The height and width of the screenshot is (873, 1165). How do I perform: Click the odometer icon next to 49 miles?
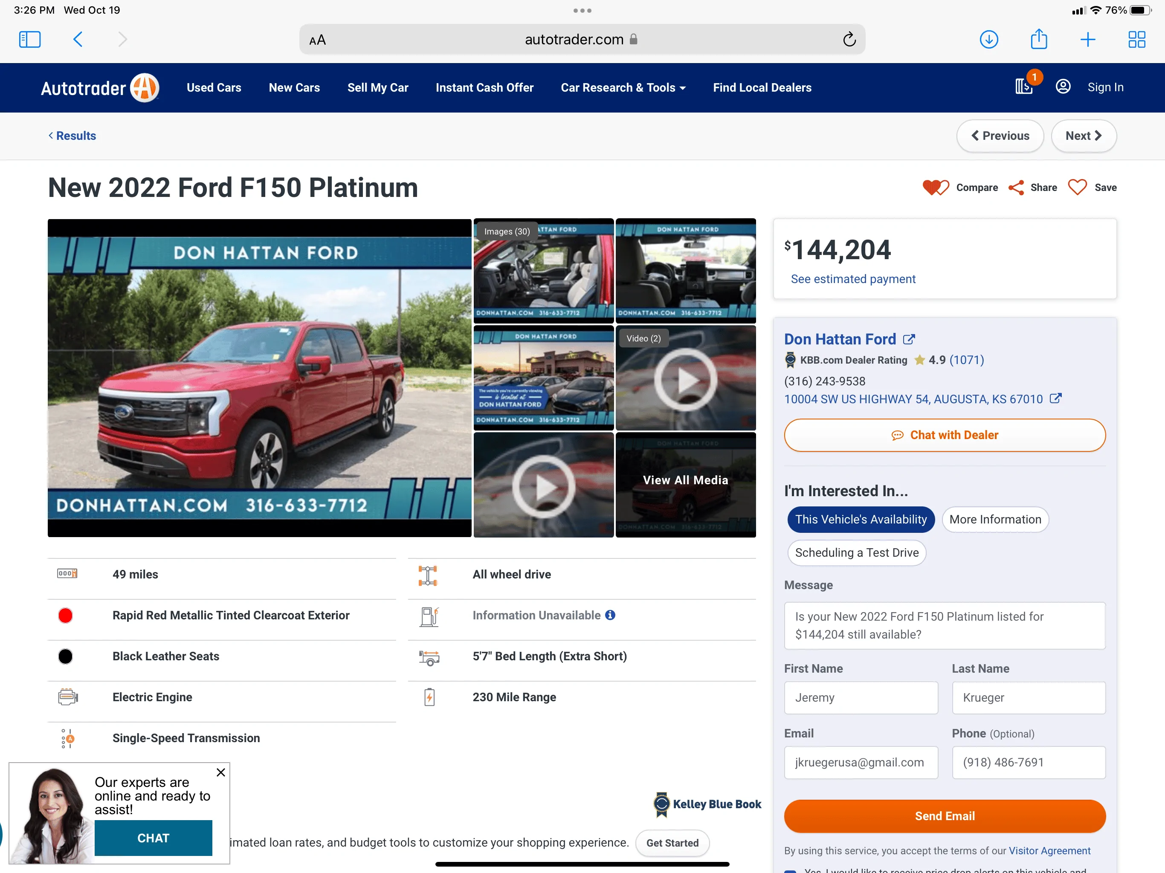click(x=67, y=573)
